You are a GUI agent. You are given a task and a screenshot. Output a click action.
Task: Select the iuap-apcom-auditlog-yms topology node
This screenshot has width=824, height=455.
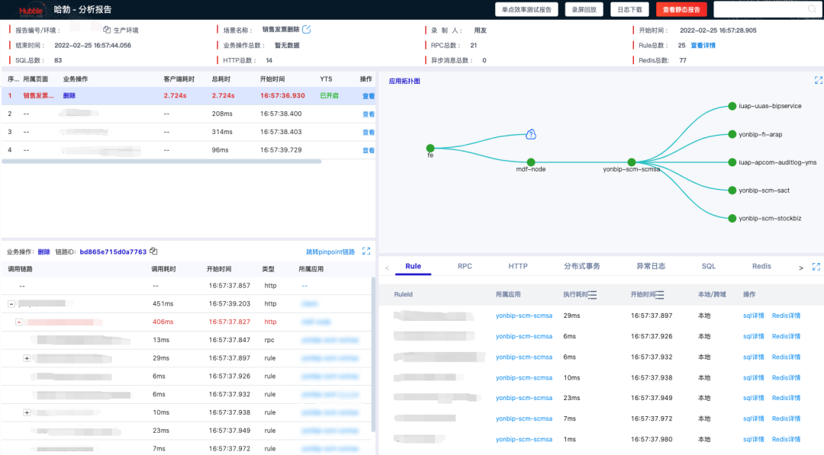[x=732, y=162]
